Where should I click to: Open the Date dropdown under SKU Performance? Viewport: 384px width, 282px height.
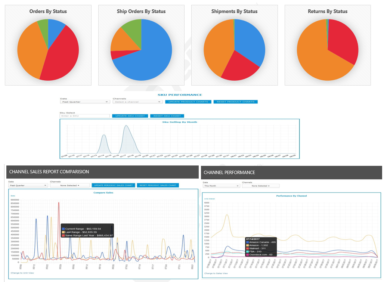(85, 102)
